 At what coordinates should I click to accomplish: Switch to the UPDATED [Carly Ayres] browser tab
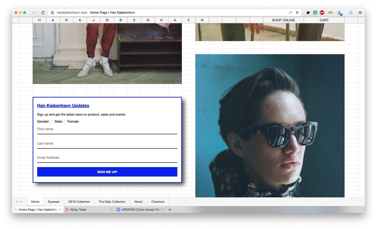pyautogui.click(x=140, y=210)
